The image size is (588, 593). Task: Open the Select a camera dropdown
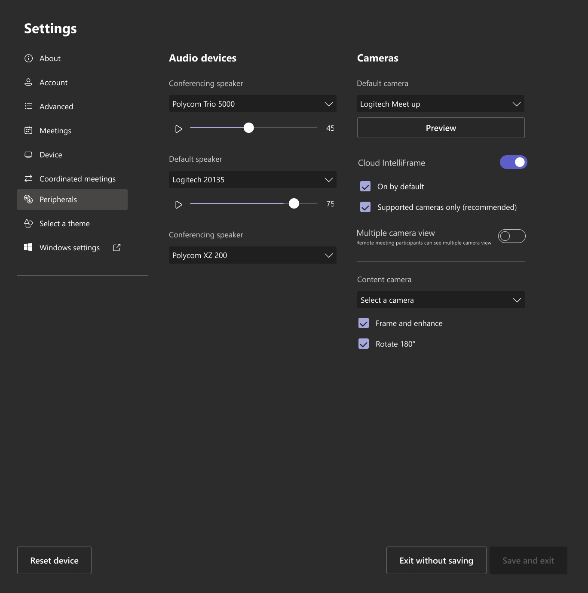pos(441,300)
